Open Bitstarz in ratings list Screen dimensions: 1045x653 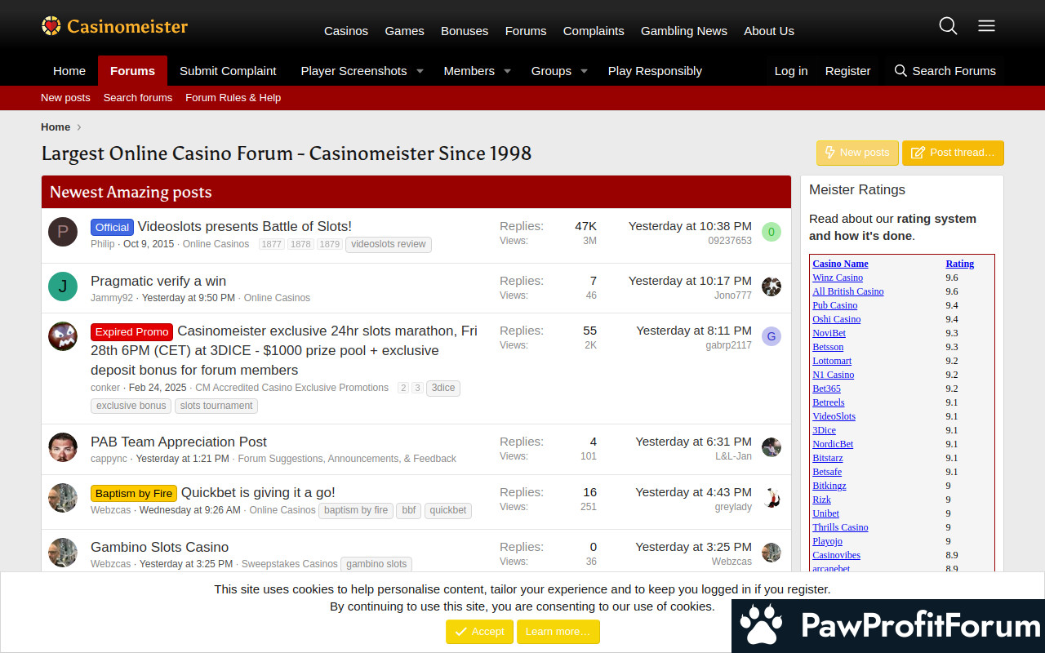click(x=828, y=458)
